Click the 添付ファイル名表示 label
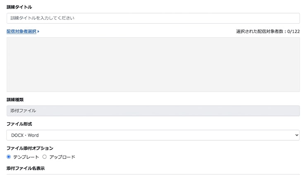This screenshot has height=175, width=306. (26, 168)
